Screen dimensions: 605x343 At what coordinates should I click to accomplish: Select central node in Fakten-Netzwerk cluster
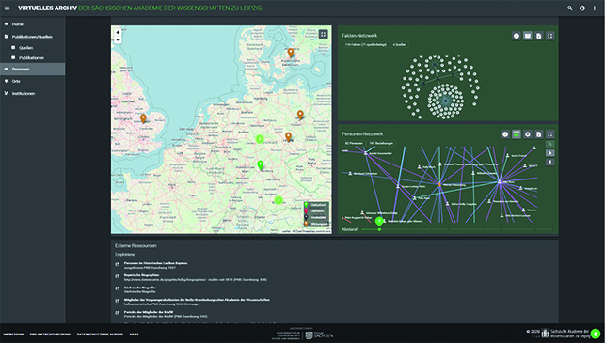click(446, 101)
